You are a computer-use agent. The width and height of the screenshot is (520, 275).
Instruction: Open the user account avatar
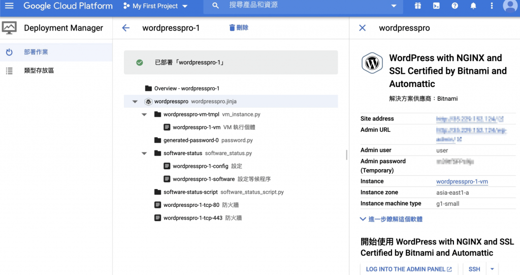click(510, 6)
